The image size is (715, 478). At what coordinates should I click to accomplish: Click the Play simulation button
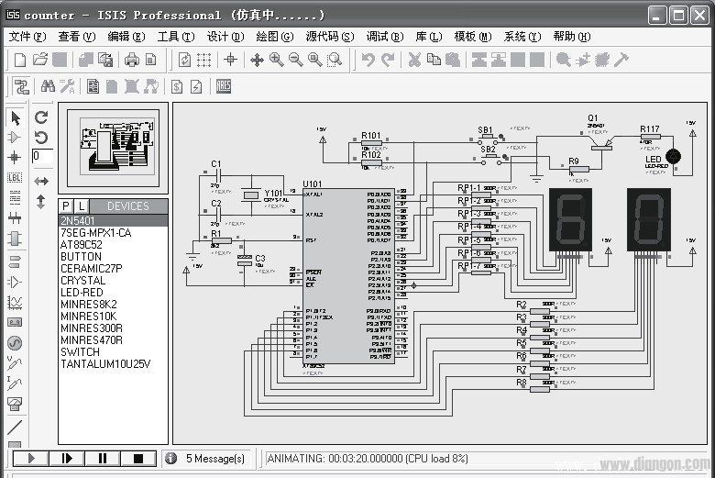click(x=30, y=458)
